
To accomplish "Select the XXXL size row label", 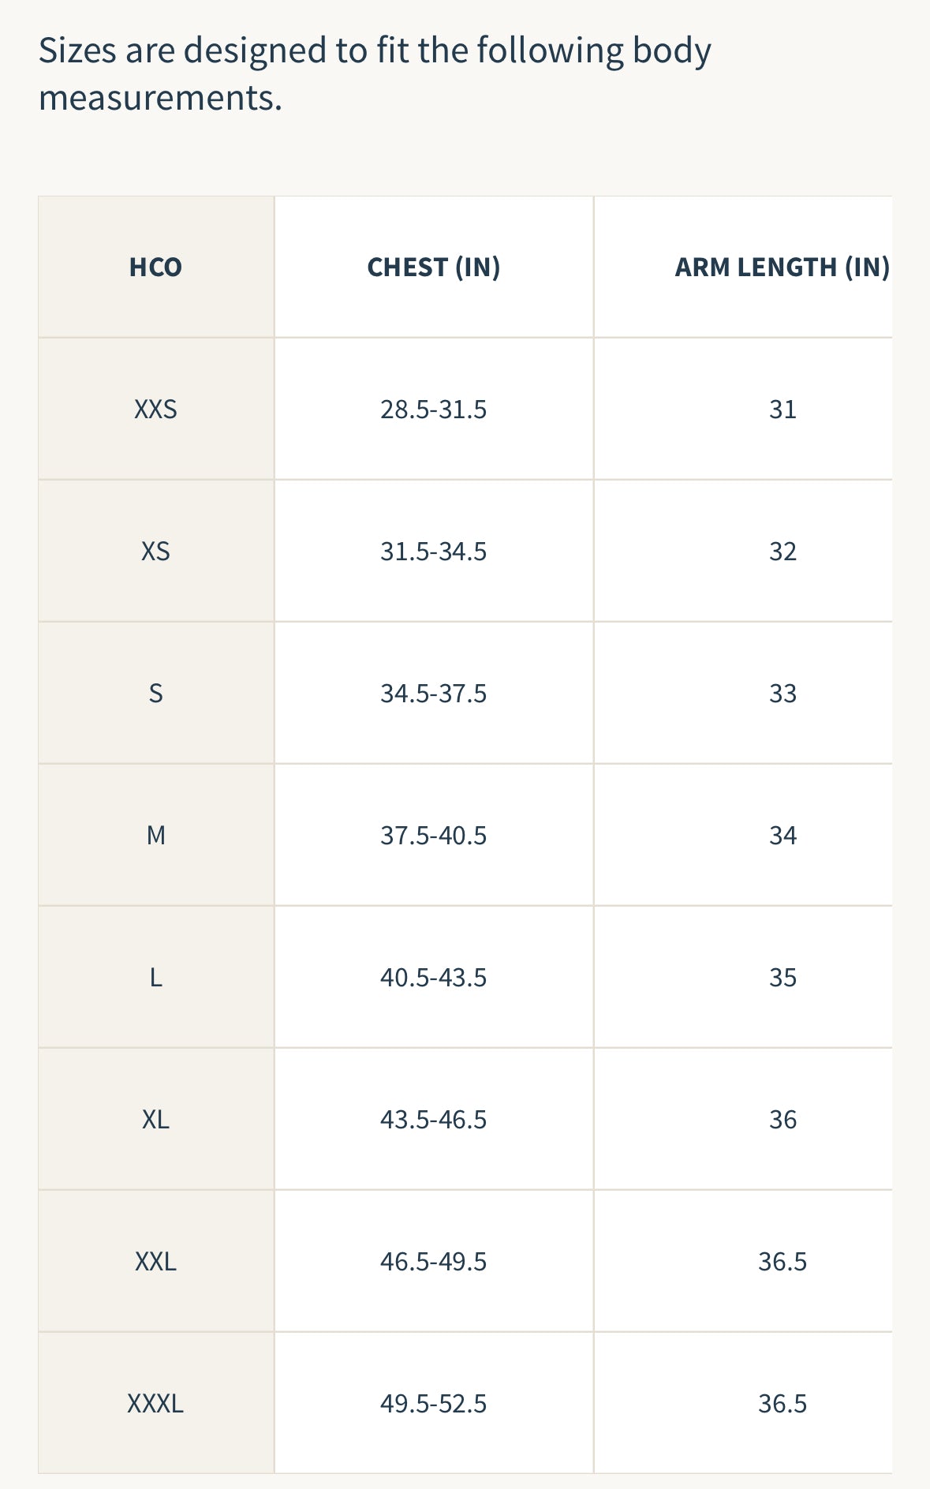I will click(155, 1404).
